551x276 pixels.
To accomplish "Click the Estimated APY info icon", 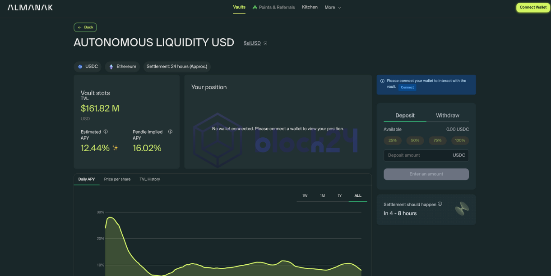I will [106, 132].
